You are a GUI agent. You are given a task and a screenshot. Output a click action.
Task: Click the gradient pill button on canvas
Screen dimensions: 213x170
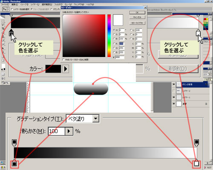(x=91, y=89)
